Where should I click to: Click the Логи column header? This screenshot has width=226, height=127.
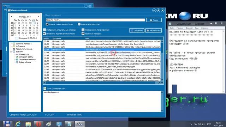87,38
